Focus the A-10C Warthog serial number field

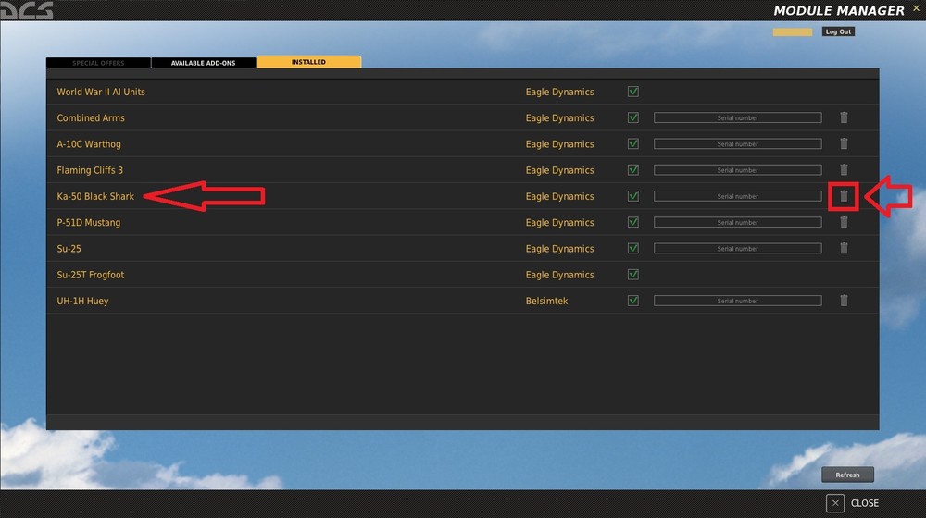(x=738, y=143)
